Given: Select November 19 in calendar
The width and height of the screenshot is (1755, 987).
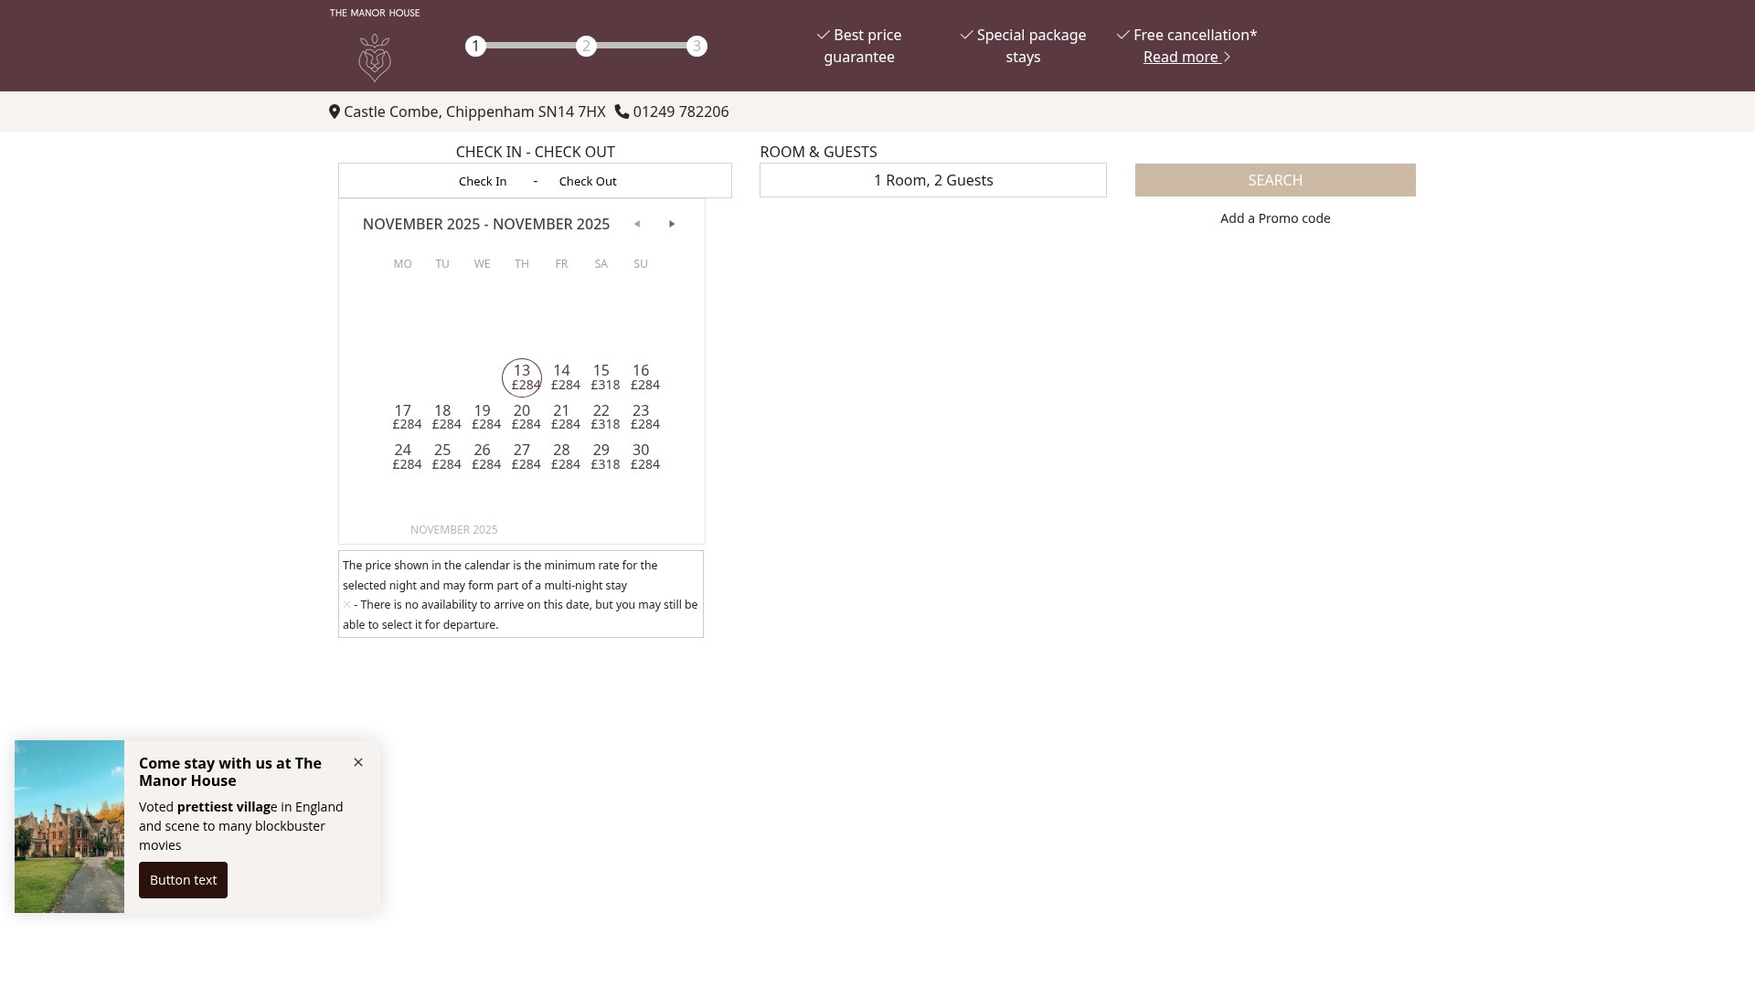Looking at the screenshot, I should point(483,417).
